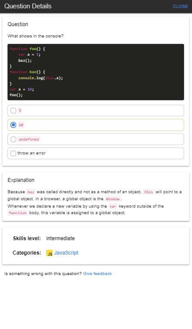The width and height of the screenshot is (192, 329).
Task: Click inside the dark code snippet block
Action: click(x=96, y=72)
